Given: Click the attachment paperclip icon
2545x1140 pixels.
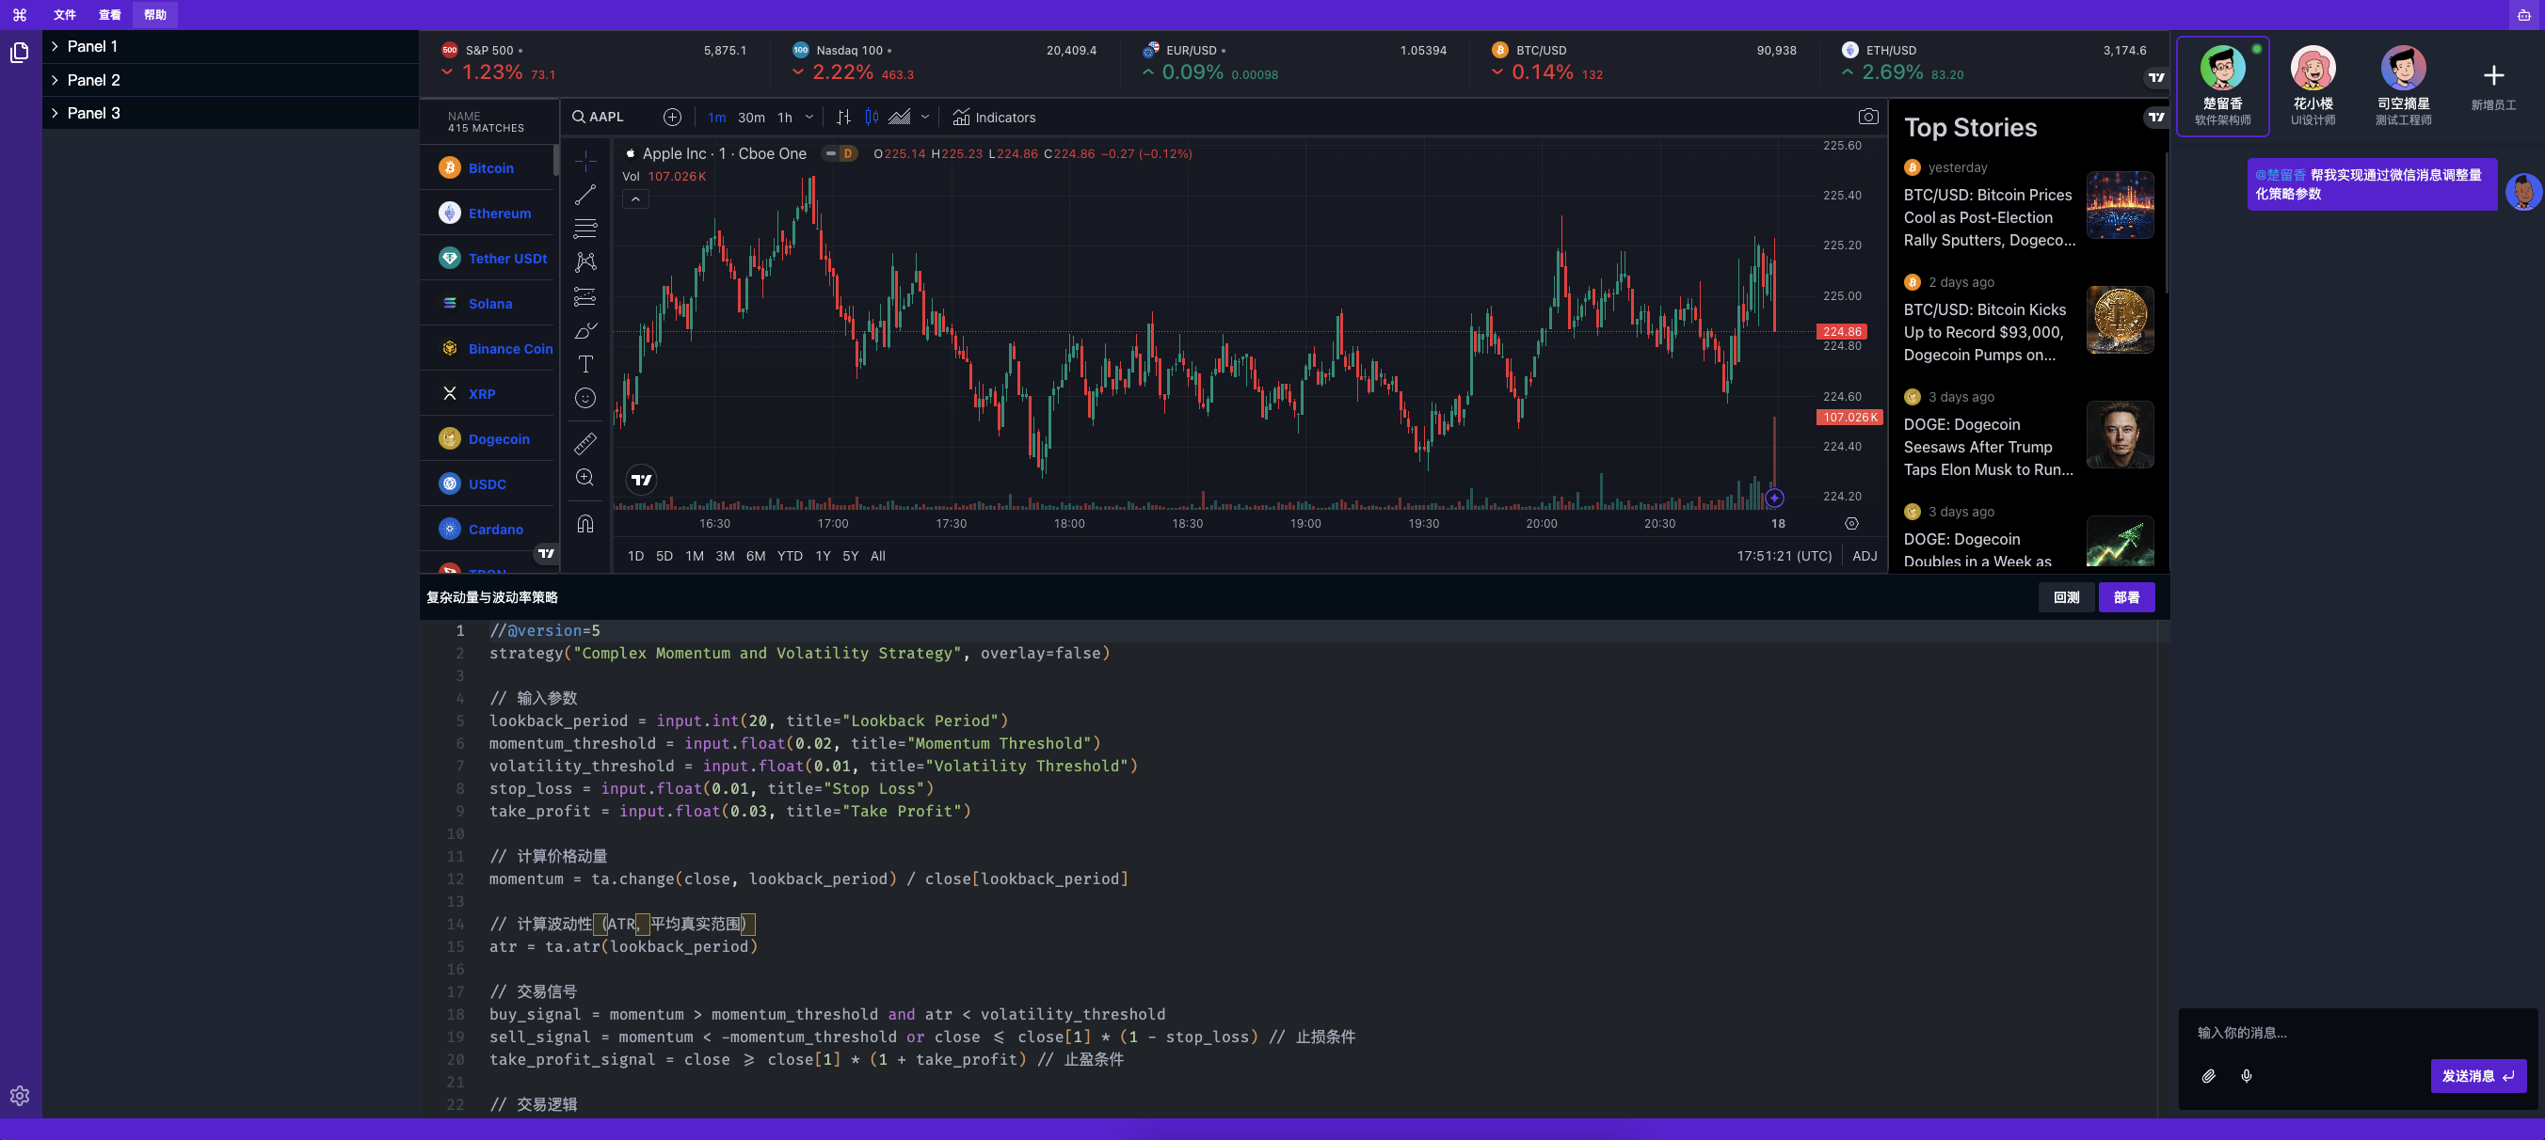Looking at the screenshot, I should pyautogui.click(x=2208, y=1076).
